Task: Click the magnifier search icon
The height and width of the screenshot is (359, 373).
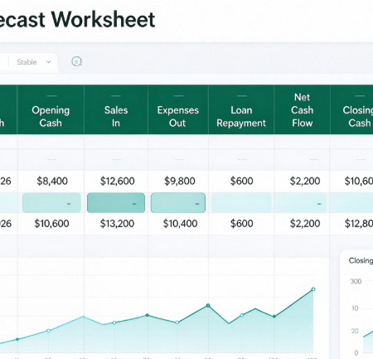Action: 76,61
